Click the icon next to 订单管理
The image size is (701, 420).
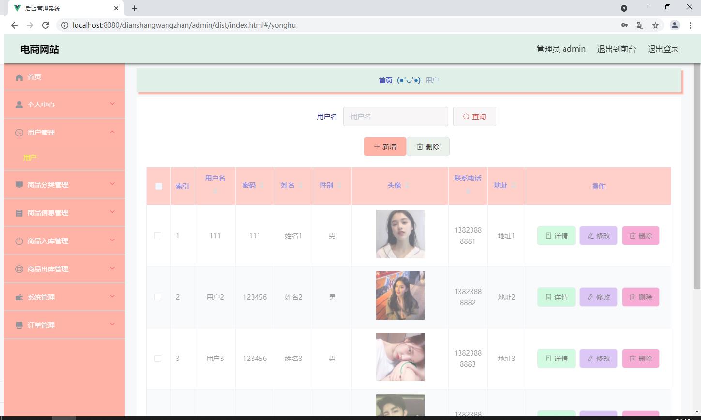point(19,325)
